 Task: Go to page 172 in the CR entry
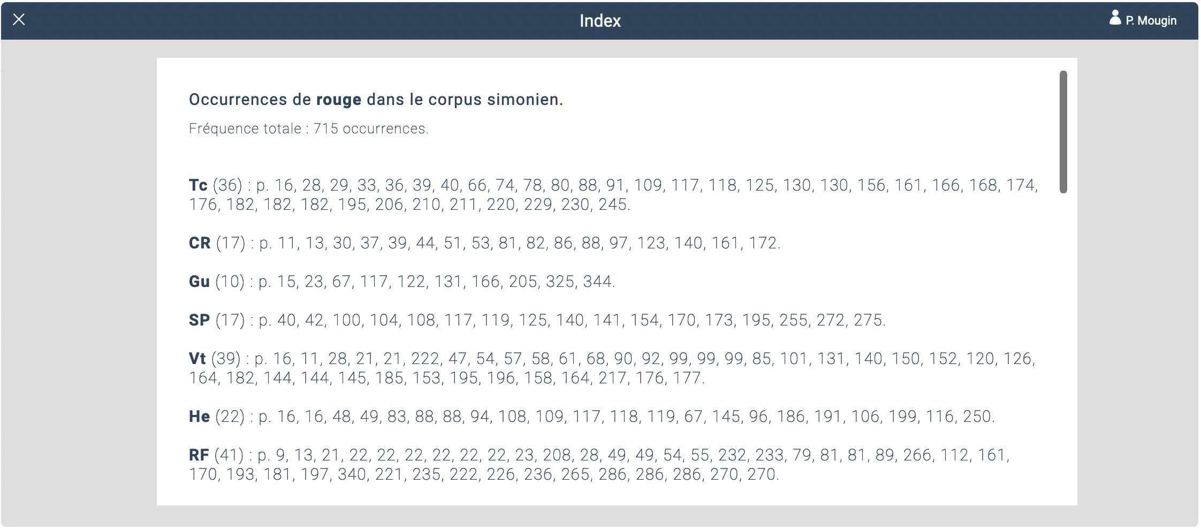coord(763,243)
